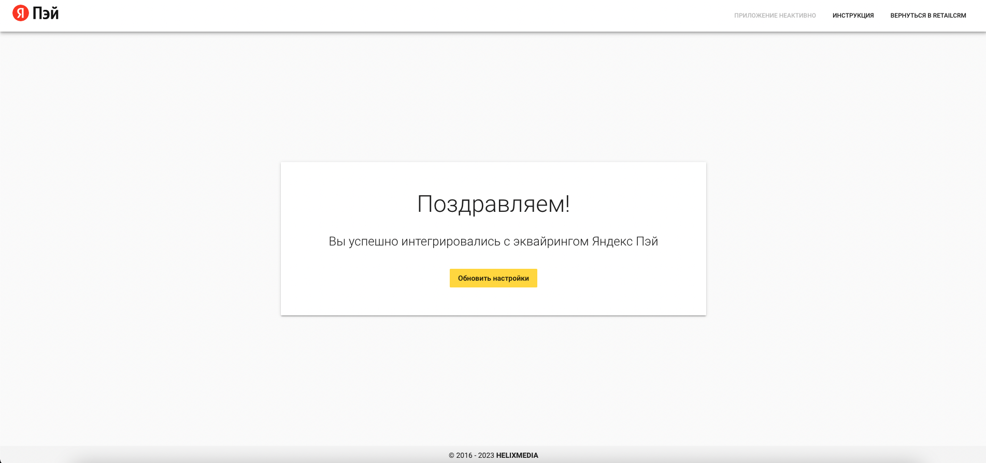Open the ИНСТРУКЦИЯ menu link
986x463 pixels.
point(853,16)
